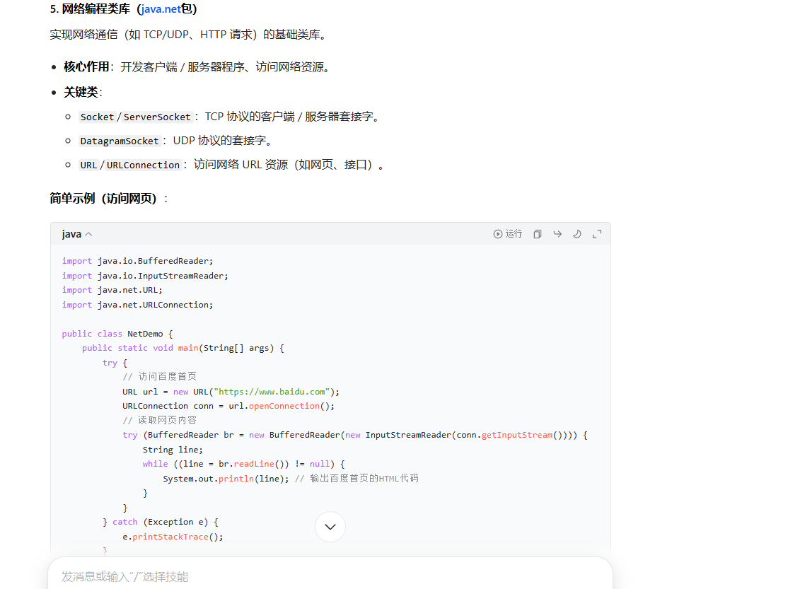Click 'println' method in code
805x589 pixels.
coord(236,479)
